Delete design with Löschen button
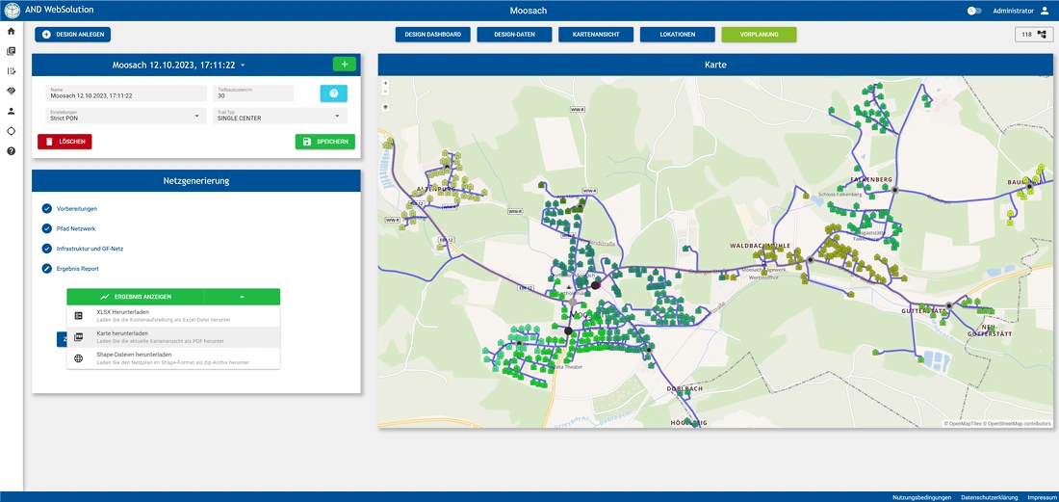The image size is (1059, 502). [x=65, y=142]
